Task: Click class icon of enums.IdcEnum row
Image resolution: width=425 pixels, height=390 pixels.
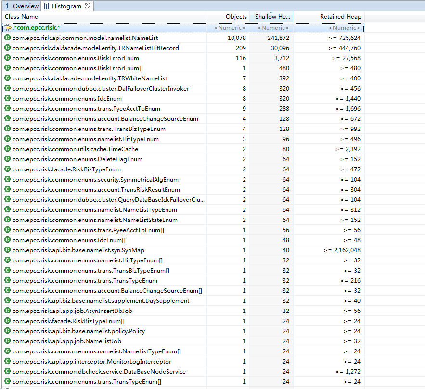Action: pyautogui.click(x=8, y=98)
